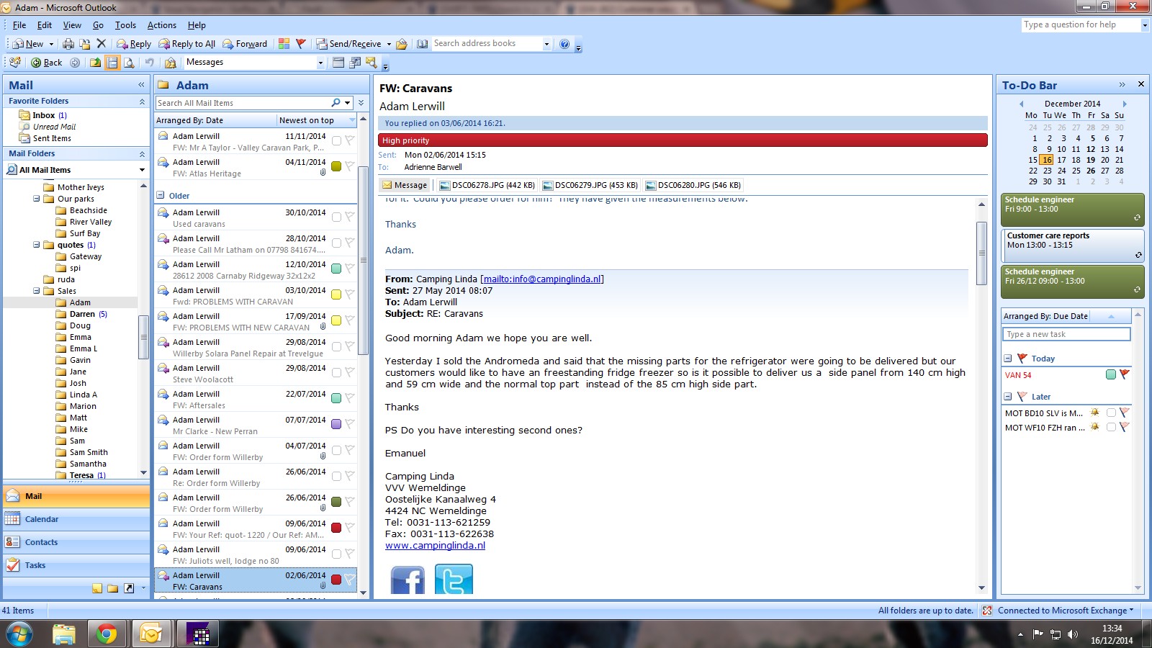Click previous month arrow in calendar
The image size is (1152, 648).
pyautogui.click(x=1020, y=104)
